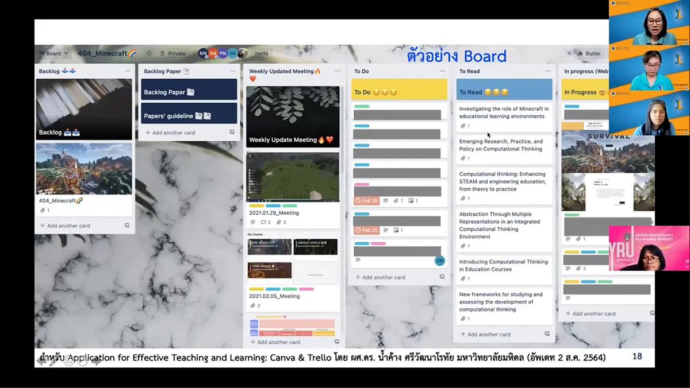
Task: Open the SM member avatar
Action: (213, 53)
